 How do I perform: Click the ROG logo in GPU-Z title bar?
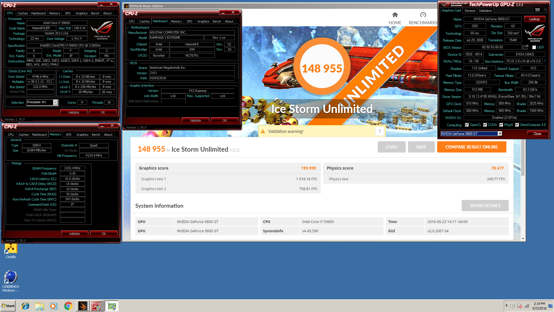click(454, 4)
